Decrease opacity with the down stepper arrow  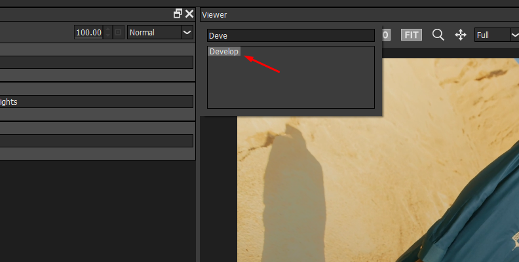[108, 35]
